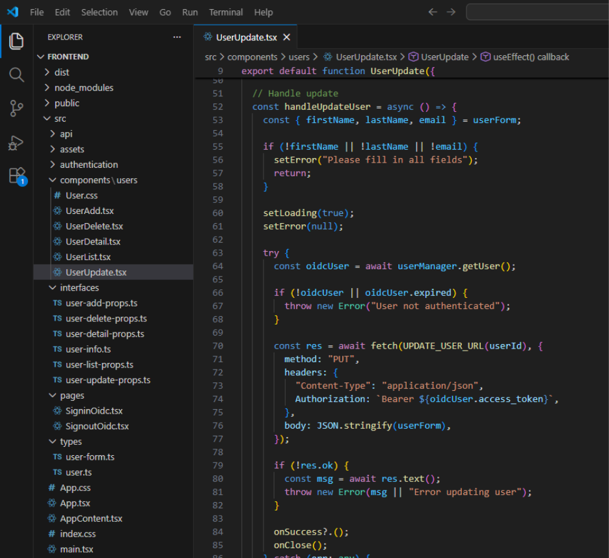Open the Explorer view in activity bar
Screen dimensions: 609x558
tap(17, 42)
